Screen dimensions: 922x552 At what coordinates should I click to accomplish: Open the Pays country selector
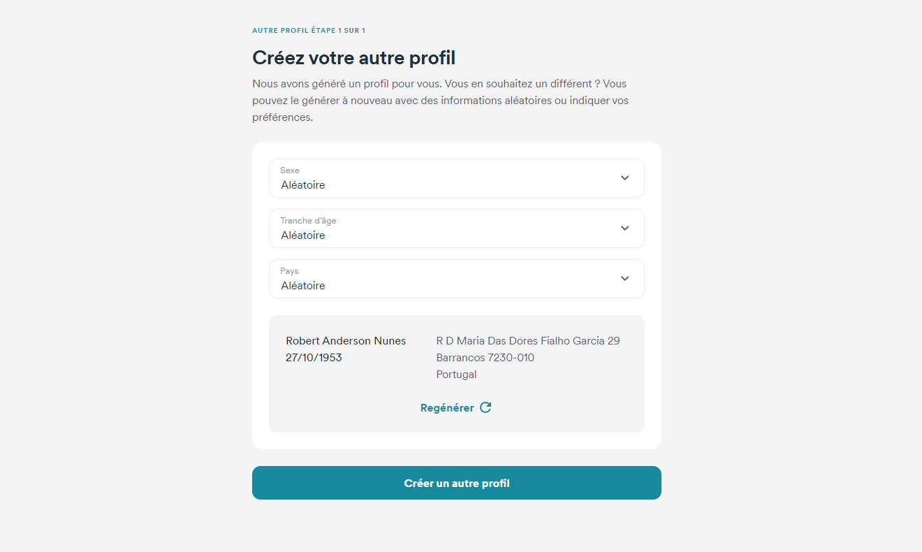coord(457,278)
